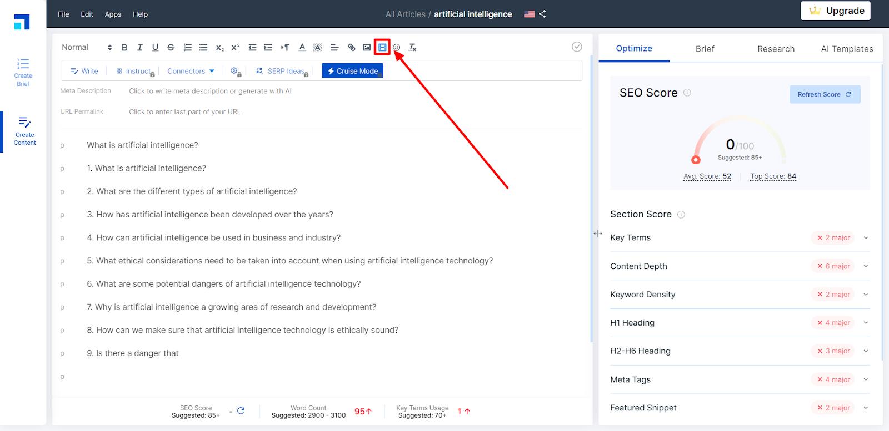Change language via US flag icon
This screenshot has width=889, height=431.
pyautogui.click(x=530, y=14)
